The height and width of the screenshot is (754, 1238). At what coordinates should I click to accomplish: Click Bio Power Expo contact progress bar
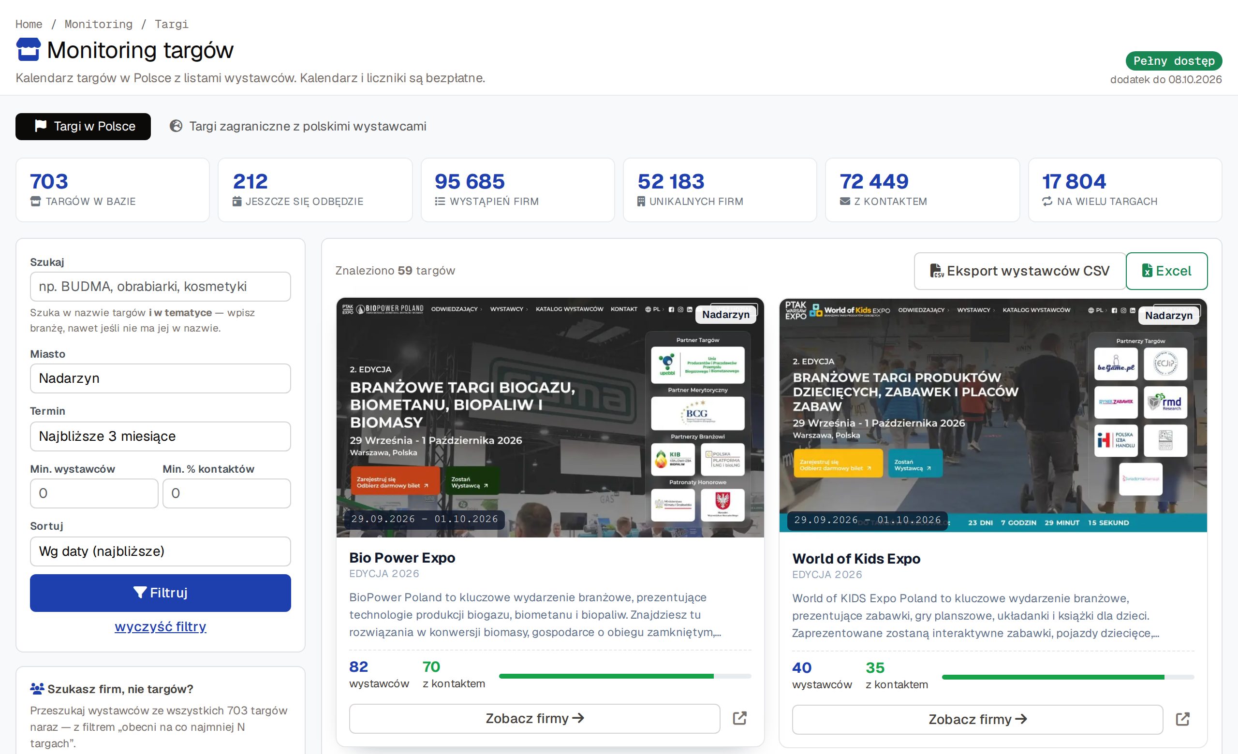(x=625, y=676)
